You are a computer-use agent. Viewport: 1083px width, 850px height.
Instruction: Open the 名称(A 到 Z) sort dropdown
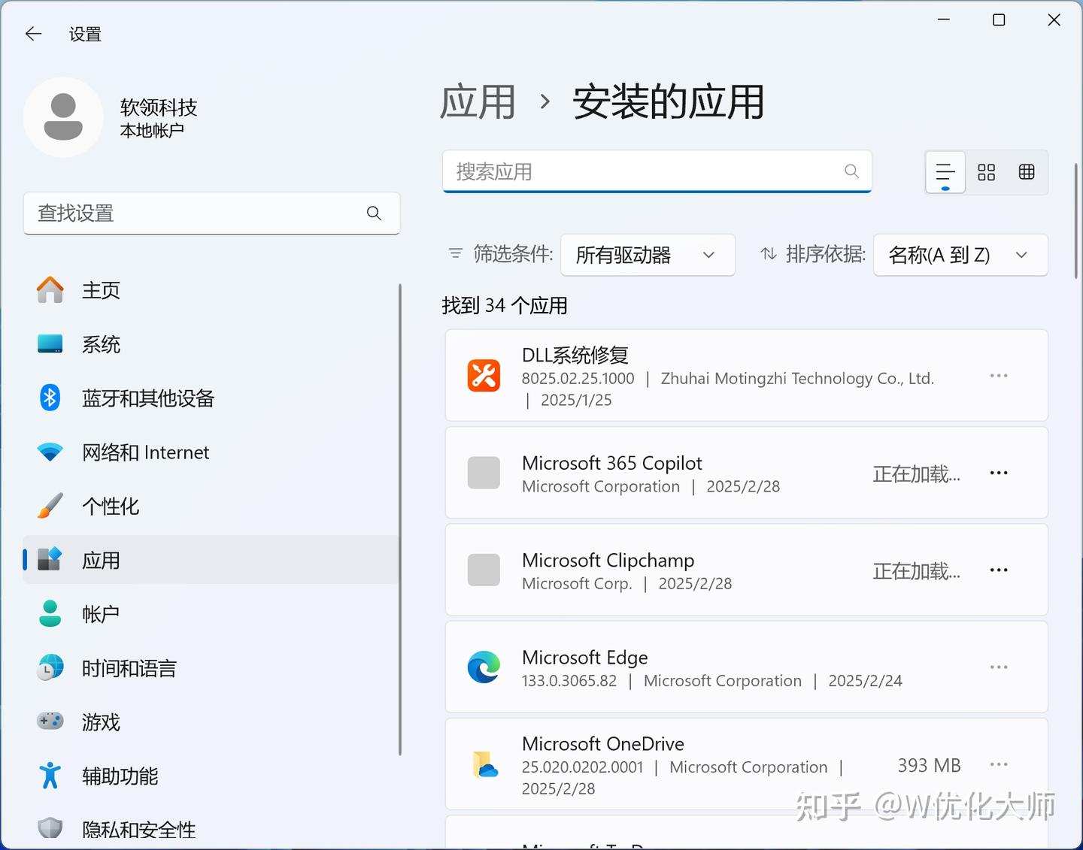coord(960,255)
